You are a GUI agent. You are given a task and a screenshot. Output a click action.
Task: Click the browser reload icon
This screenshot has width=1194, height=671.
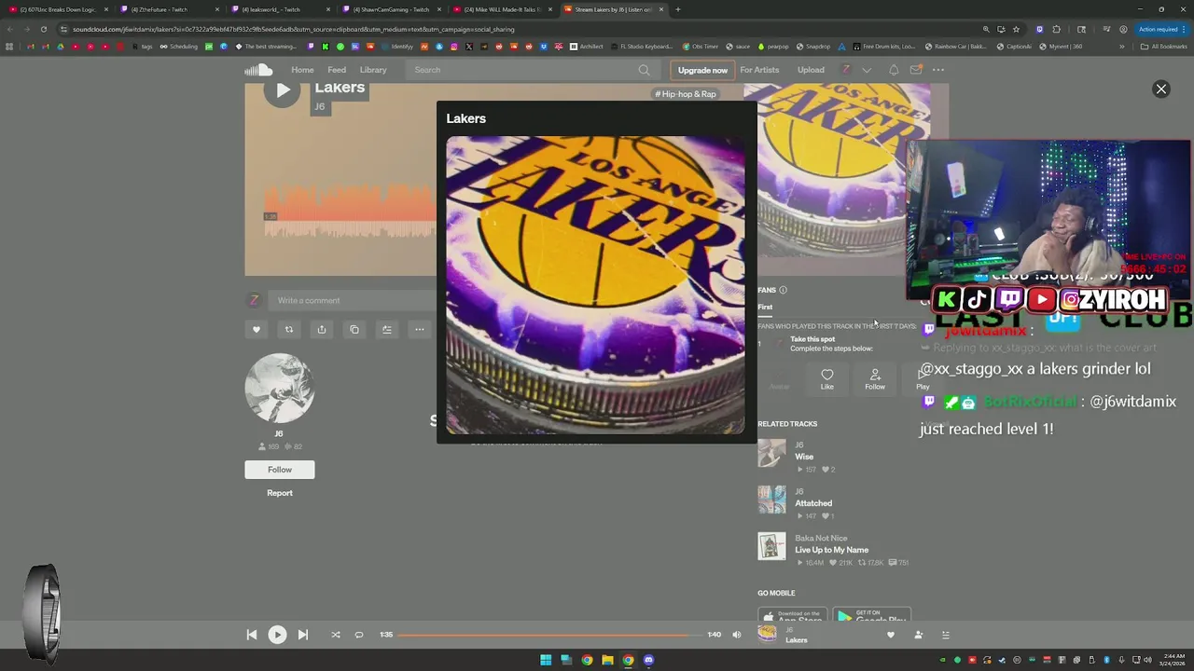[x=43, y=29]
